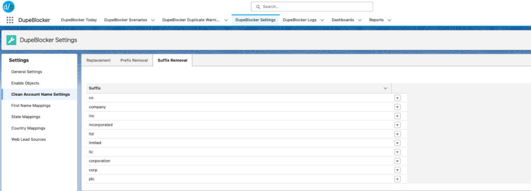The image size is (531, 191).
Task: Click the 'plc' suffix cell
Action: point(239,179)
